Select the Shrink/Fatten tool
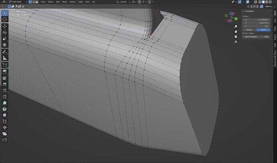The width and height of the screenshot is (277, 163). tap(5, 127)
